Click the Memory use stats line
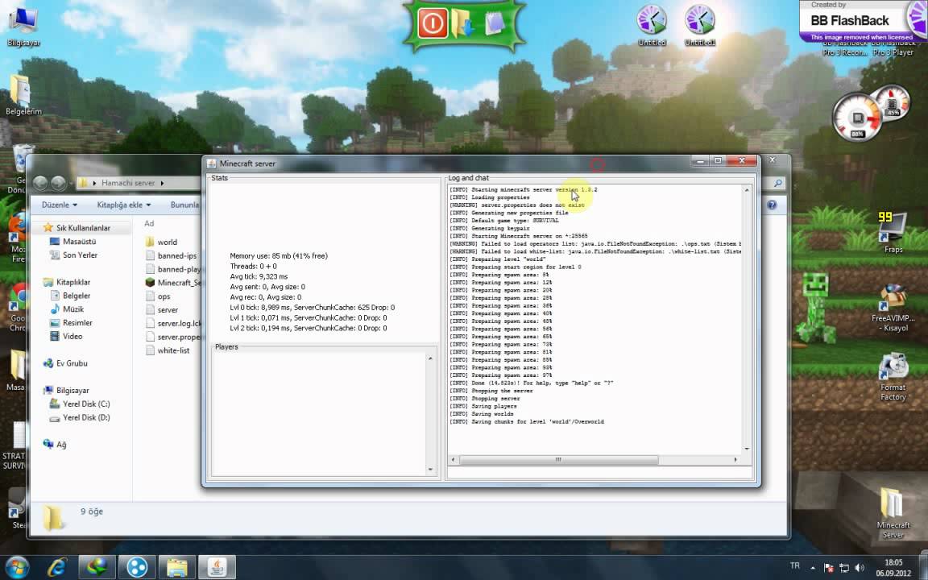Viewport: 928px width, 580px height. pyautogui.click(x=278, y=256)
